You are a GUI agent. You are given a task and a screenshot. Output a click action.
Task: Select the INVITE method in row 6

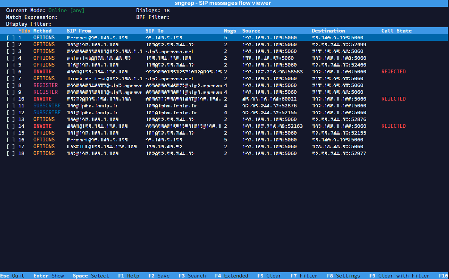[42, 72]
